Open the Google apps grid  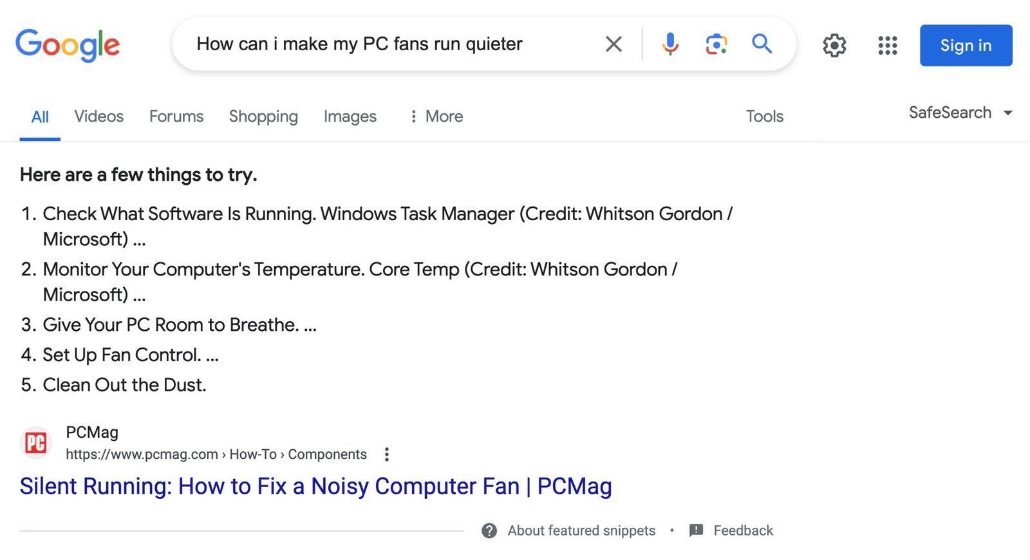887,45
